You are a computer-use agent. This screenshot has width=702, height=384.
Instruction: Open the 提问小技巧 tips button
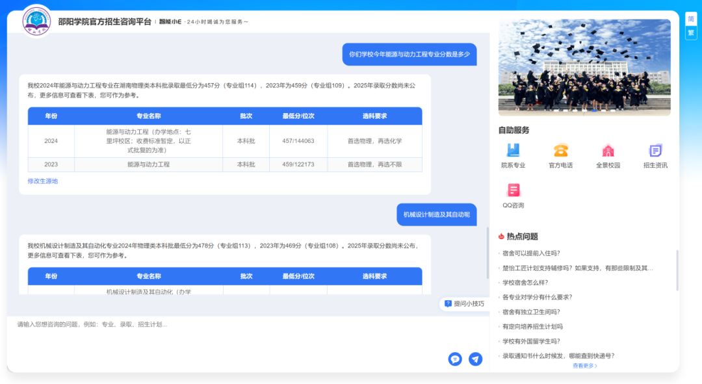pos(464,303)
